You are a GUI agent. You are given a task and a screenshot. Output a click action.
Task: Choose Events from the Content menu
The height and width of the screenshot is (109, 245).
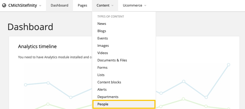tap(102, 38)
